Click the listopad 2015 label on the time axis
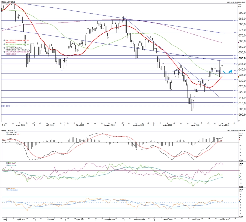Screen dimensions: 246x222 coord(109,125)
